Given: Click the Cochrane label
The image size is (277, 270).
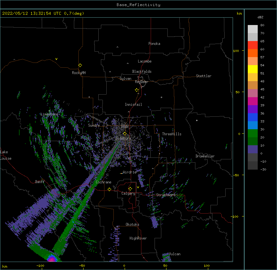Looking at the screenshot, I should pos(103,182).
